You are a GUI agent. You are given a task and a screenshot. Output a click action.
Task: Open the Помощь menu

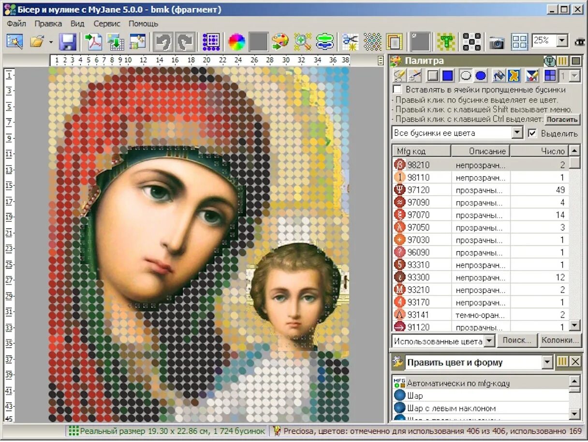point(143,23)
